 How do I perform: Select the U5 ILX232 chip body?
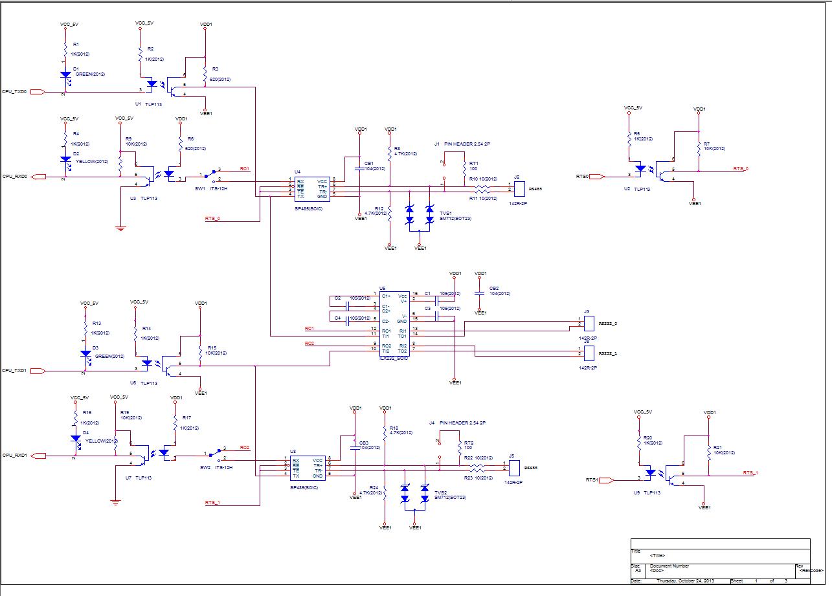pyautogui.click(x=394, y=324)
